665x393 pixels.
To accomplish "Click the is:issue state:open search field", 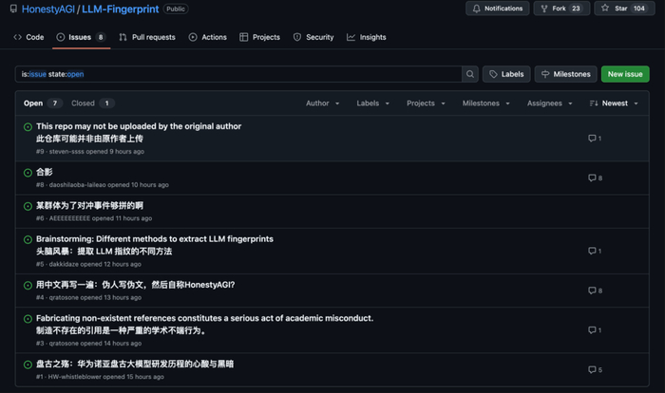I will point(238,74).
